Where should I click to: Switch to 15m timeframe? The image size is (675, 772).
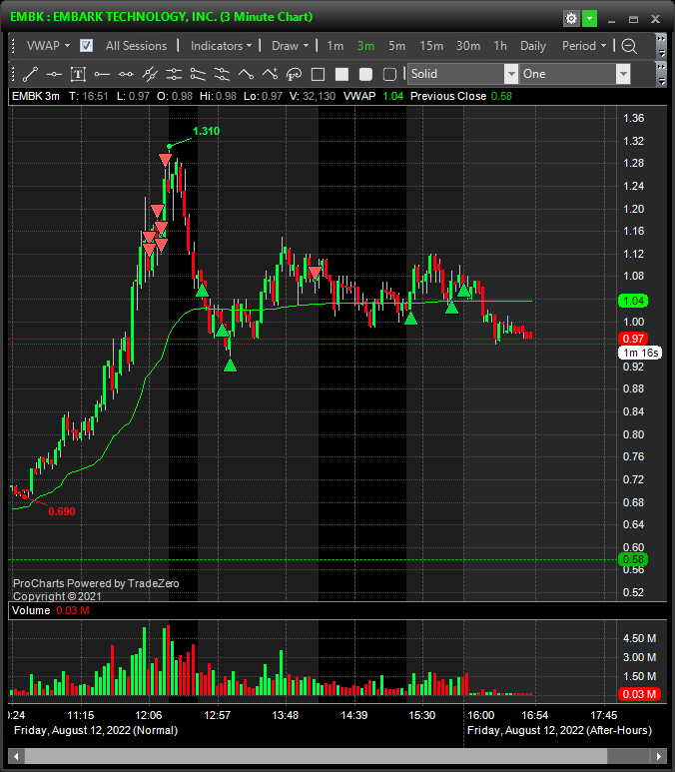point(431,46)
